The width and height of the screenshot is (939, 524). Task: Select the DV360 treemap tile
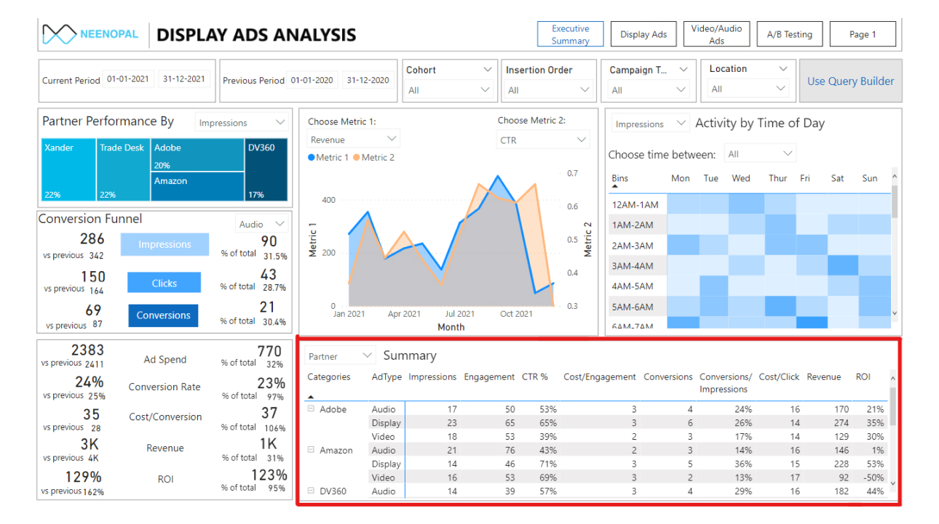(x=266, y=170)
